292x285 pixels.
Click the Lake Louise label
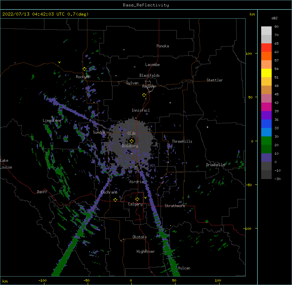(6, 164)
